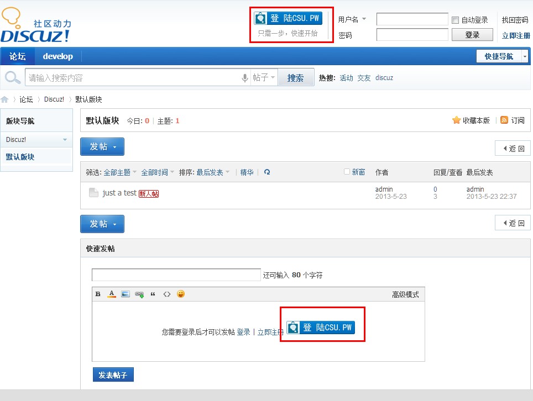Click the upper 返回 button
This screenshot has height=401, width=533.
click(x=513, y=149)
